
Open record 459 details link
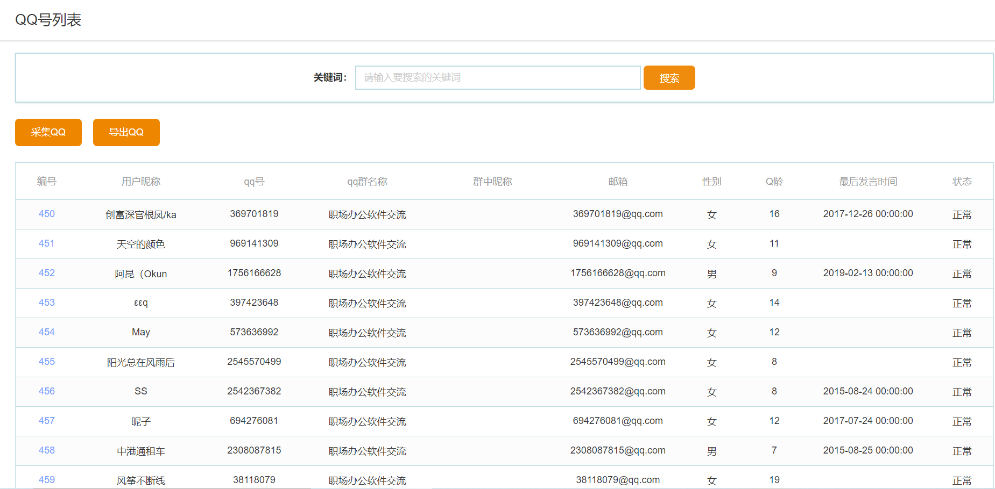46,480
